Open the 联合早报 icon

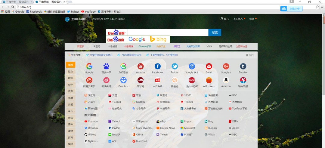click(243, 80)
